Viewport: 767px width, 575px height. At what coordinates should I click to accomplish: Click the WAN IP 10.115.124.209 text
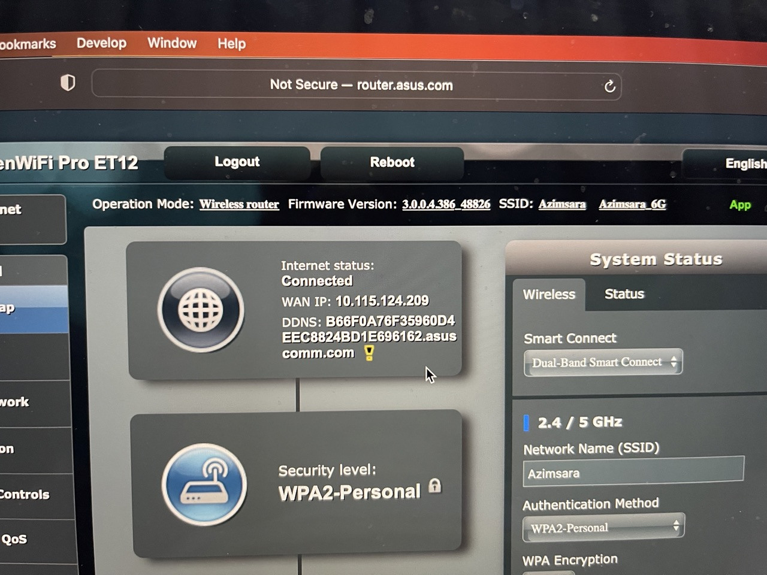pos(382,301)
